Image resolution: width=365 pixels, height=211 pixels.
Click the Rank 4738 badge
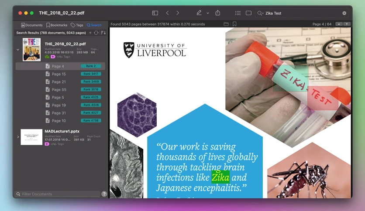tap(91, 121)
